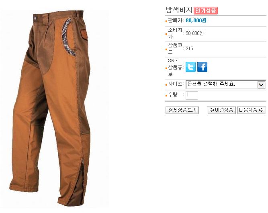This screenshot has width=268, height=213.
Task: Go to previous product with 이전상품
Action: [221, 110]
